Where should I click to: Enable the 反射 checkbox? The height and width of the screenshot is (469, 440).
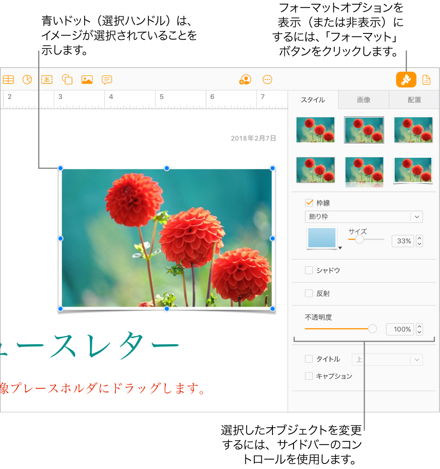point(308,293)
